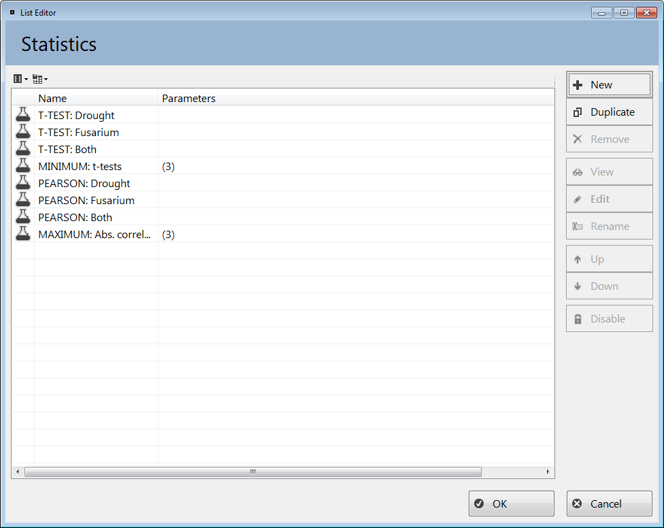Move item Up in list
664x528 pixels.
[x=609, y=259]
